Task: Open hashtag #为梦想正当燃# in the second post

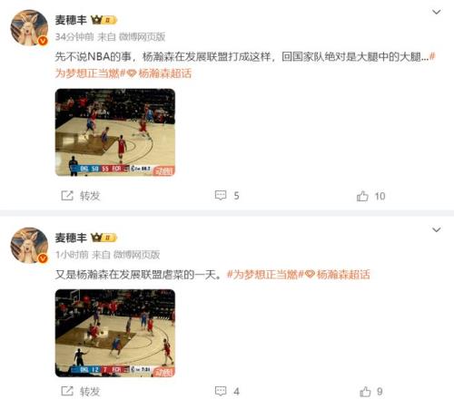Action: (x=265, y=275)
